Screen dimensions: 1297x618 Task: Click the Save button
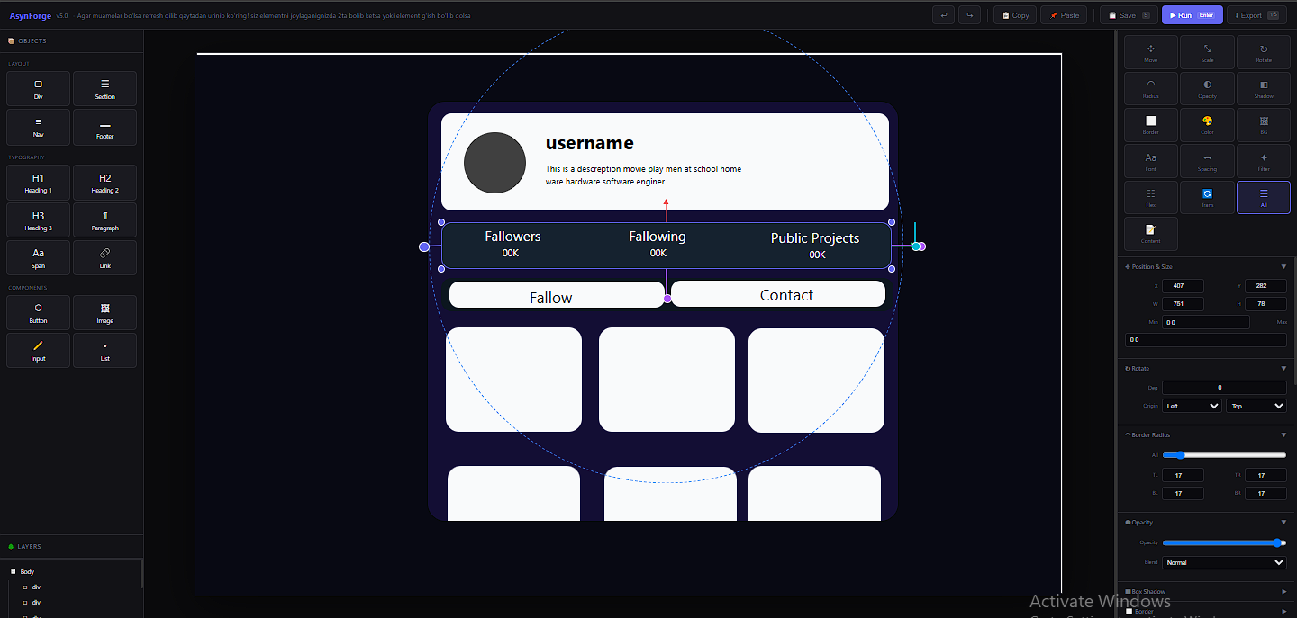[x=1129, y=15]
